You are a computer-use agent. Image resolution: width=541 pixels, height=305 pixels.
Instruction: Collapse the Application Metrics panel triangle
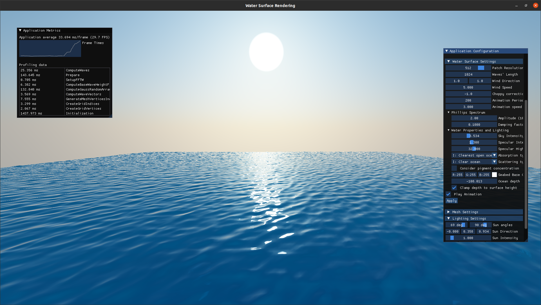pos(20,30)
